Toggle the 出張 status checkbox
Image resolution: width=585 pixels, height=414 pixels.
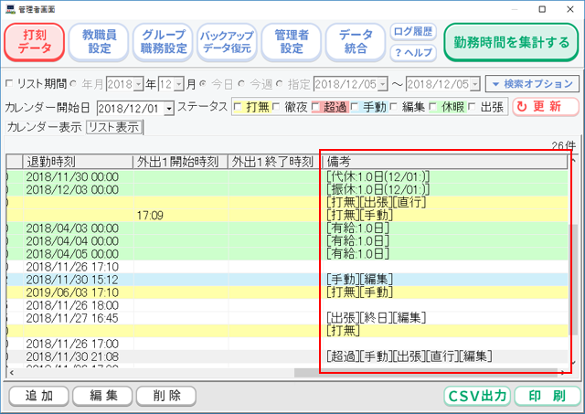click(x=472, y=108)
